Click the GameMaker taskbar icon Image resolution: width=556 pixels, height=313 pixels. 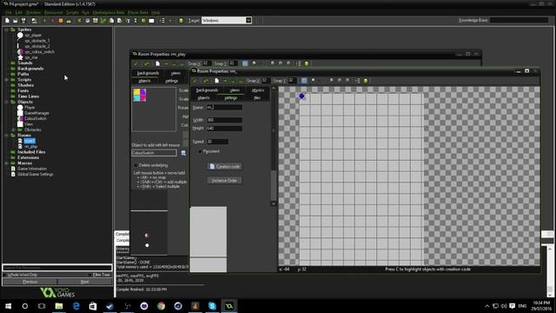(229, 306)
